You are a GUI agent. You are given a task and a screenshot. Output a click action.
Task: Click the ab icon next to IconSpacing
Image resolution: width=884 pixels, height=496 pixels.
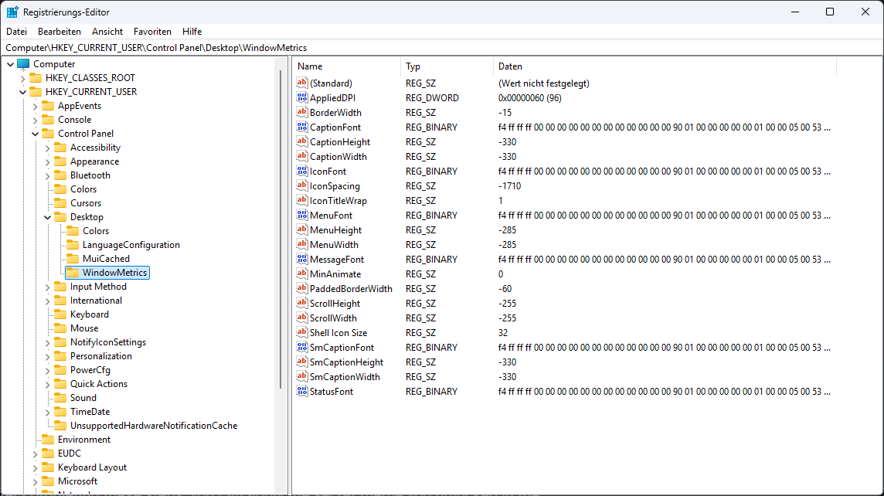point(301,185)
